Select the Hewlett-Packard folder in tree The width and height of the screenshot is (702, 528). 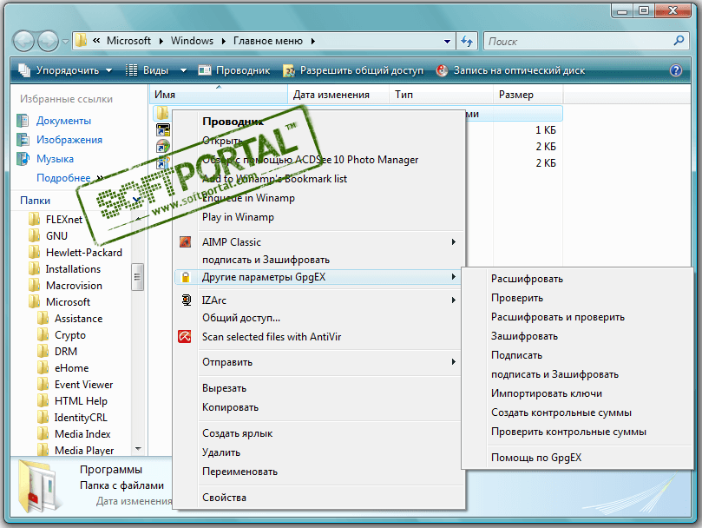(x=83, y=253)
